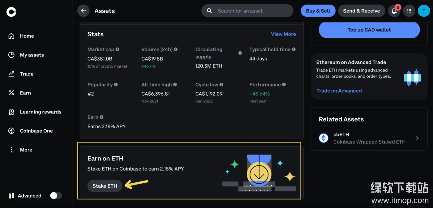Click the Coinbase logo icon
This screenshot has height=208, width=433.
(11, 12)
